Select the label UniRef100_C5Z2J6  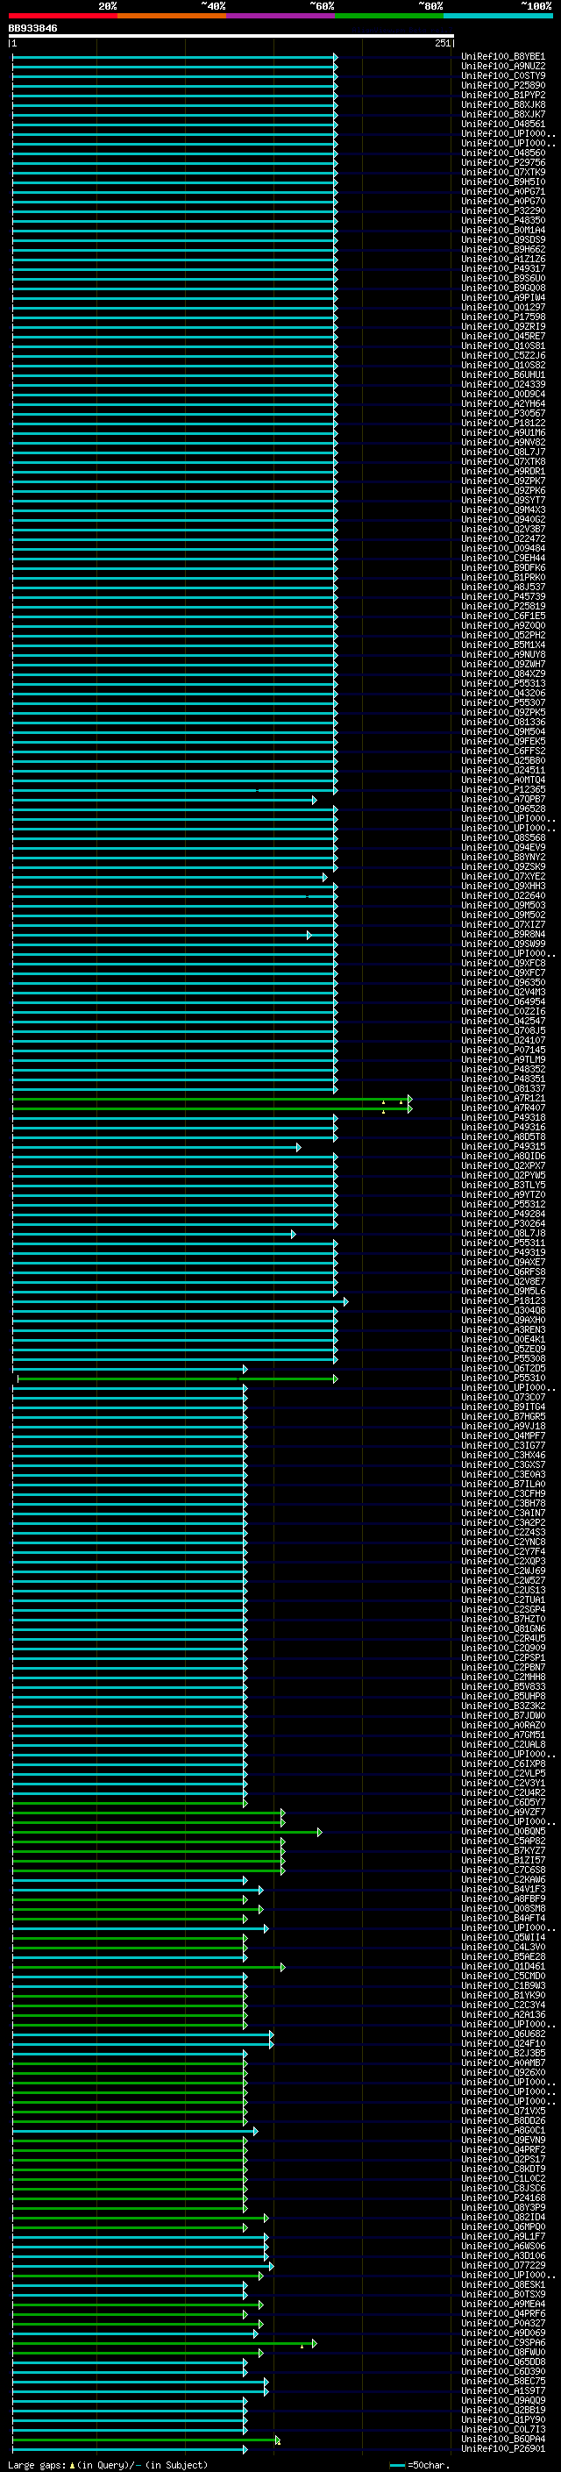coord(503,355)
